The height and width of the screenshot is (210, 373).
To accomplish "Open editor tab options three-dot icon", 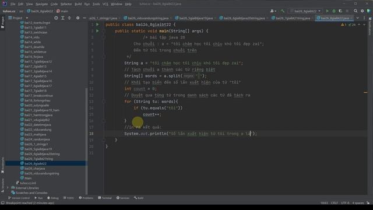I will coord(364,18).
